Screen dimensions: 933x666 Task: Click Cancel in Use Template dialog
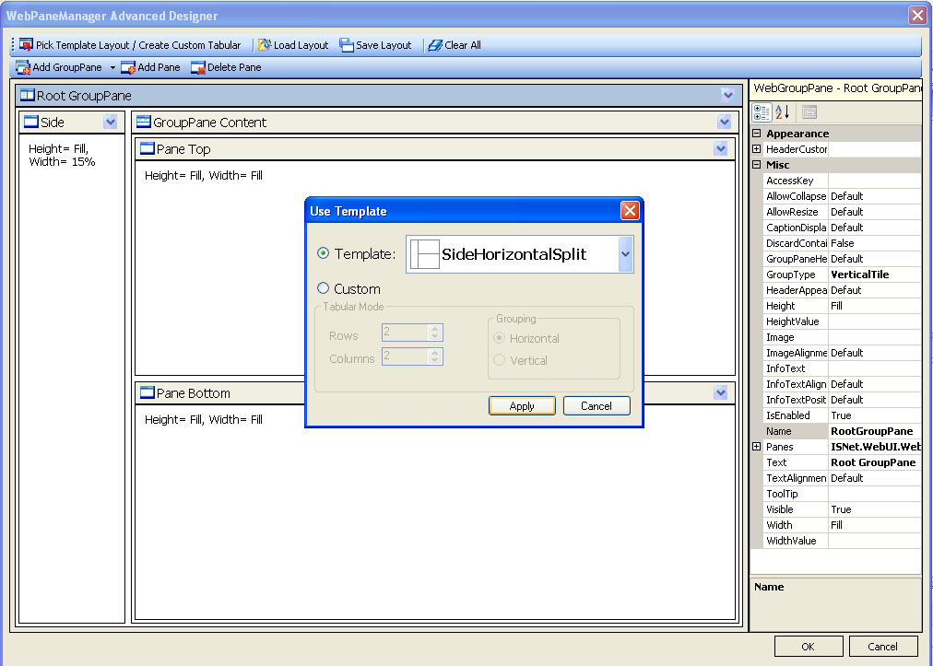coord(596,406)
